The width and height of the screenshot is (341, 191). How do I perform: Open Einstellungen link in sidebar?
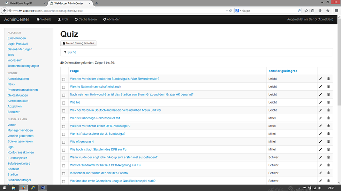[17, 38]
